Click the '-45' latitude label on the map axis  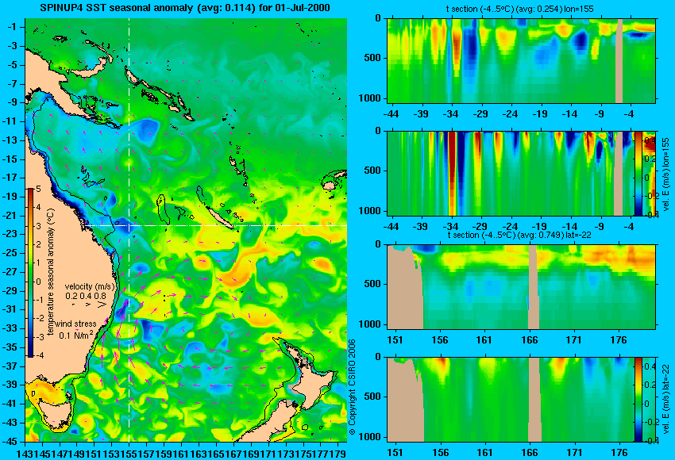click(x=10, y=442)
